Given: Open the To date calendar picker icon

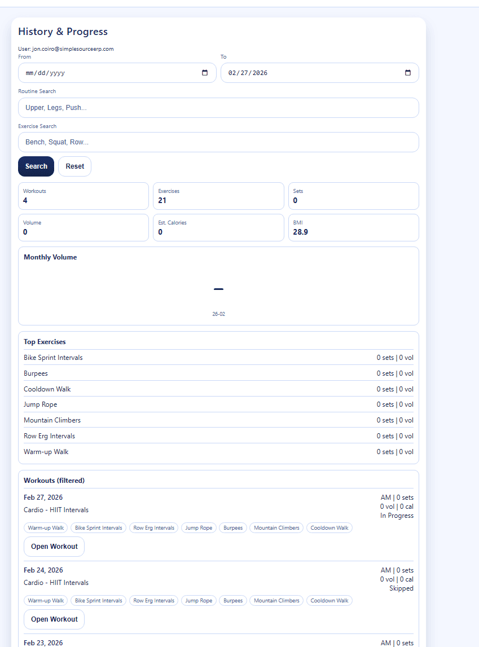Looking at the screenshot, I should pos(407,73).
